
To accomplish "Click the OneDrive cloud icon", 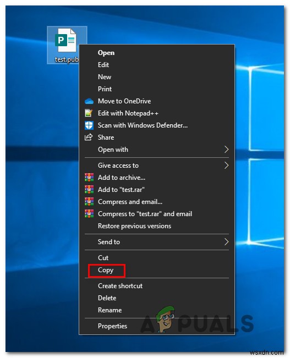I will point(89,101).
